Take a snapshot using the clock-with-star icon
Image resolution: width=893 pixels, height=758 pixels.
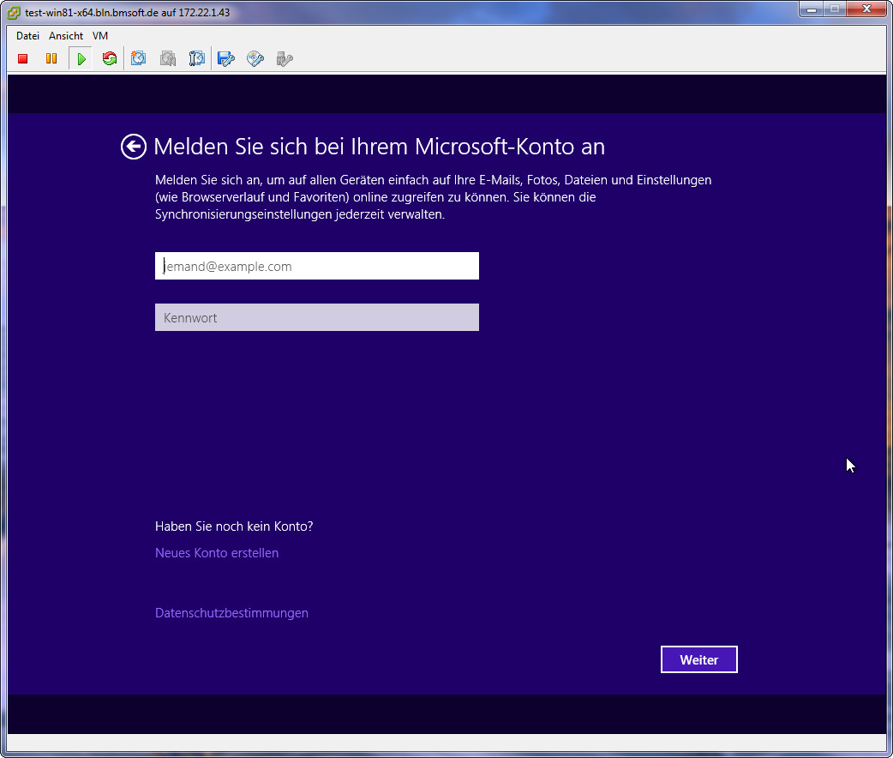(138, 58)
